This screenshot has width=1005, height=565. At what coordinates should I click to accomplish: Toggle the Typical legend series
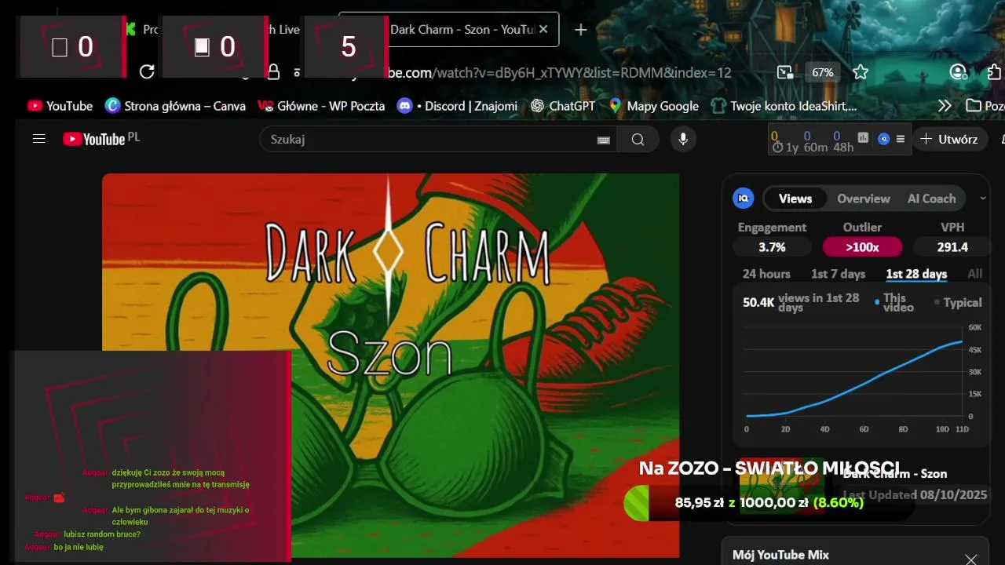958,302
